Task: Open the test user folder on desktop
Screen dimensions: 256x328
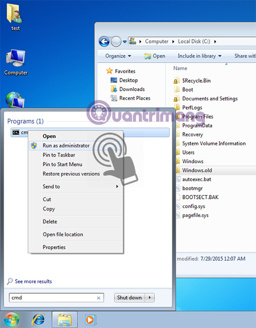Action: tap(15, 17)
